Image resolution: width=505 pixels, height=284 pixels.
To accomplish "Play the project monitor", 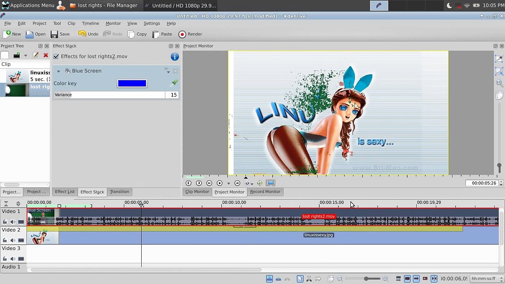I will tap(219, 183).
